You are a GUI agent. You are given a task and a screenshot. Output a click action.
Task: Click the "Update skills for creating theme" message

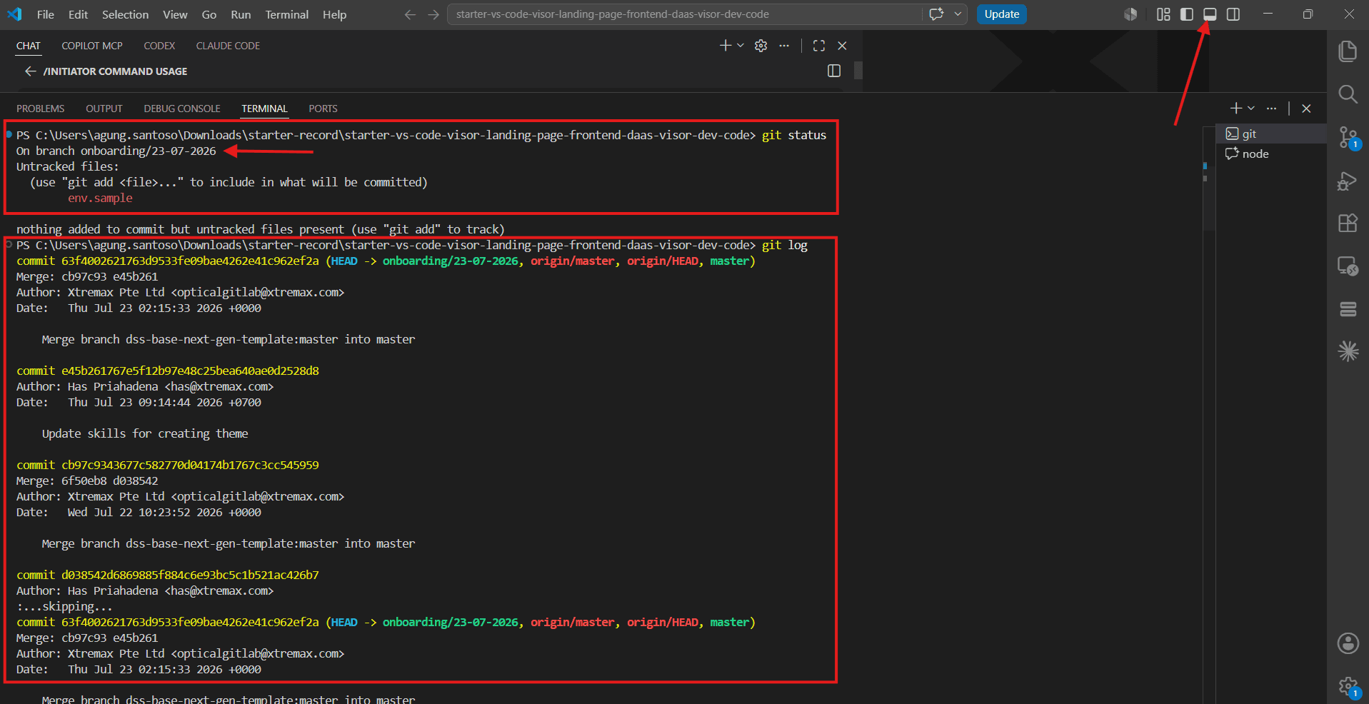coord(145,433)
